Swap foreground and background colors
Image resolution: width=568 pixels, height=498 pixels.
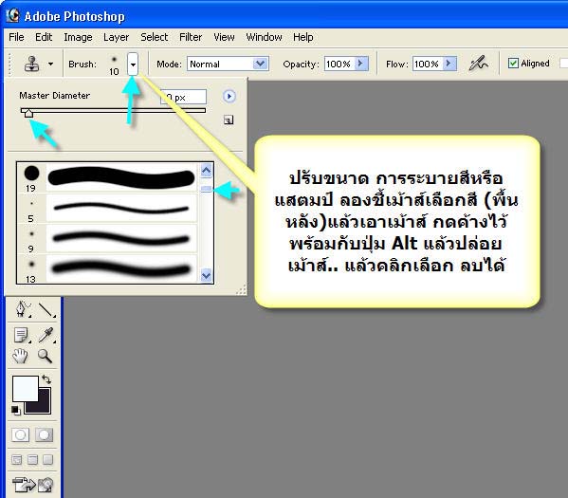[46, 379]
